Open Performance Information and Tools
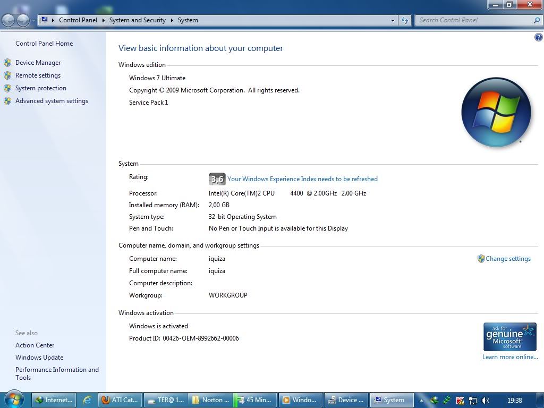This screenshot has width=544, height=408. coord(57,373)
